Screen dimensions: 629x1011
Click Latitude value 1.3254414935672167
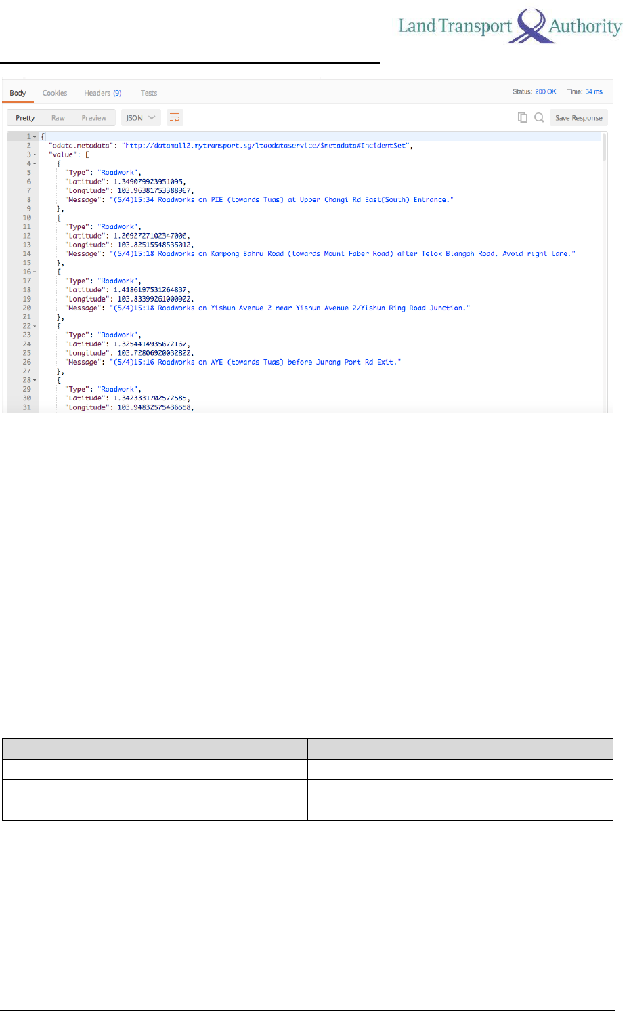(150, 344)
